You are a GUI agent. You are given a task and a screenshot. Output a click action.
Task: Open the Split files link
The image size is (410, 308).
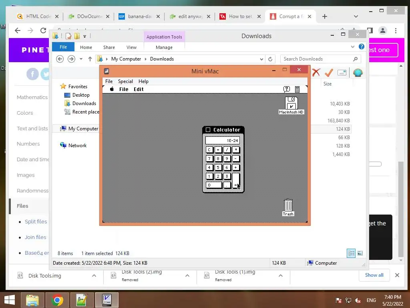[x=36, y=221]
